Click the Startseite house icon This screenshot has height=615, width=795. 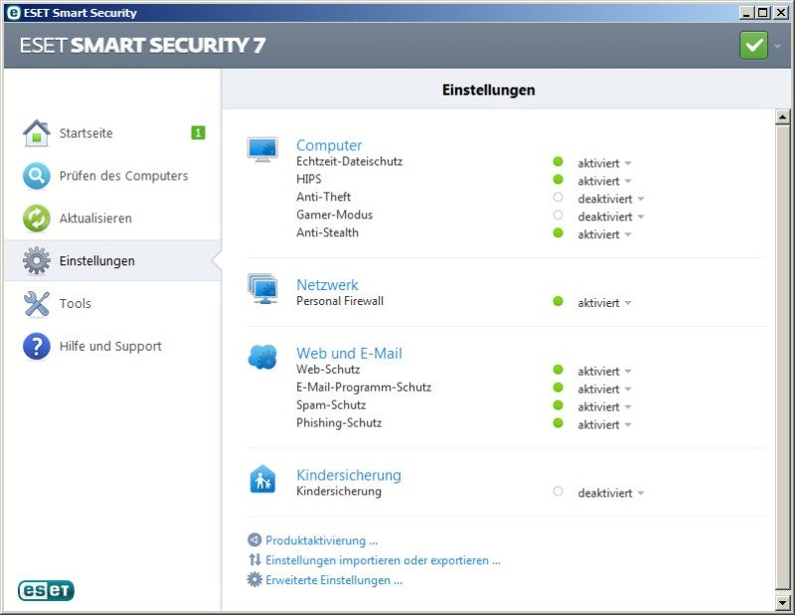37,133
